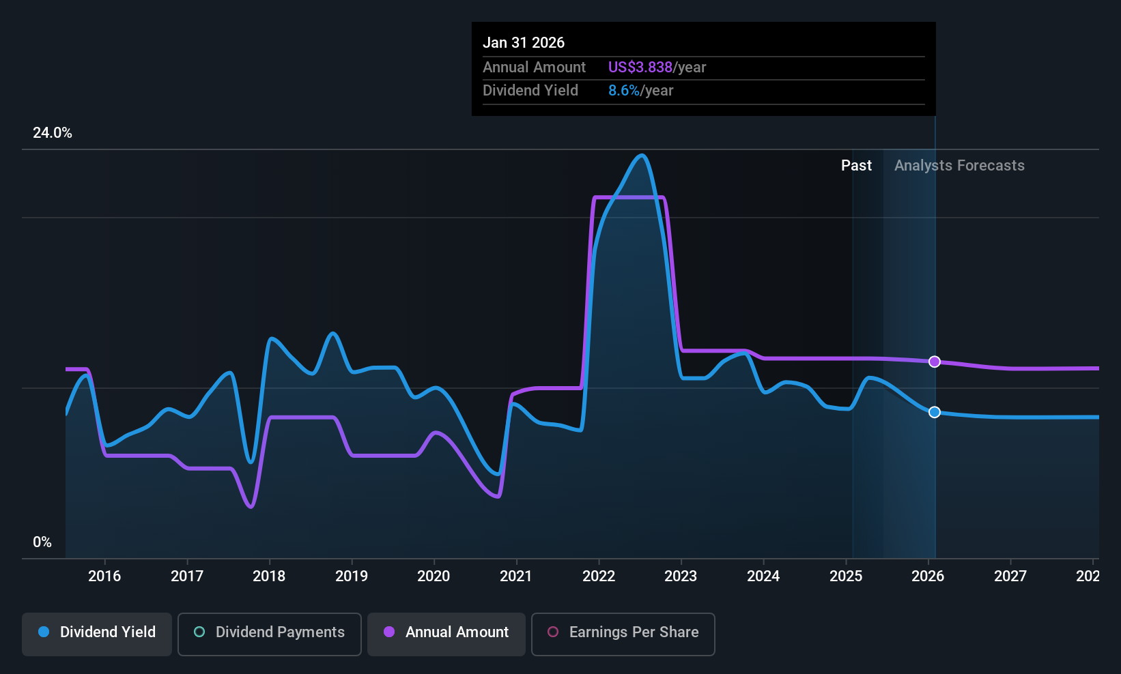The width and height of the screenshot is (1121, 674).
Task: Enable the Dividend Payments series
Action: tap(270, 634)
